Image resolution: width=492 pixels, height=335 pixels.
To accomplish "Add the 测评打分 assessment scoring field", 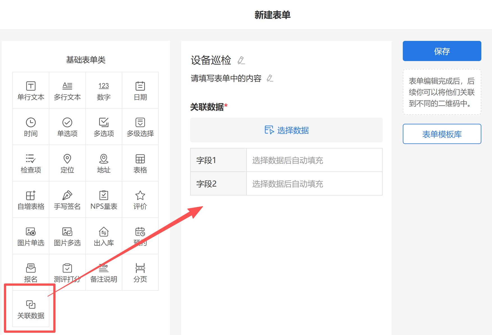I will [67, 272].
